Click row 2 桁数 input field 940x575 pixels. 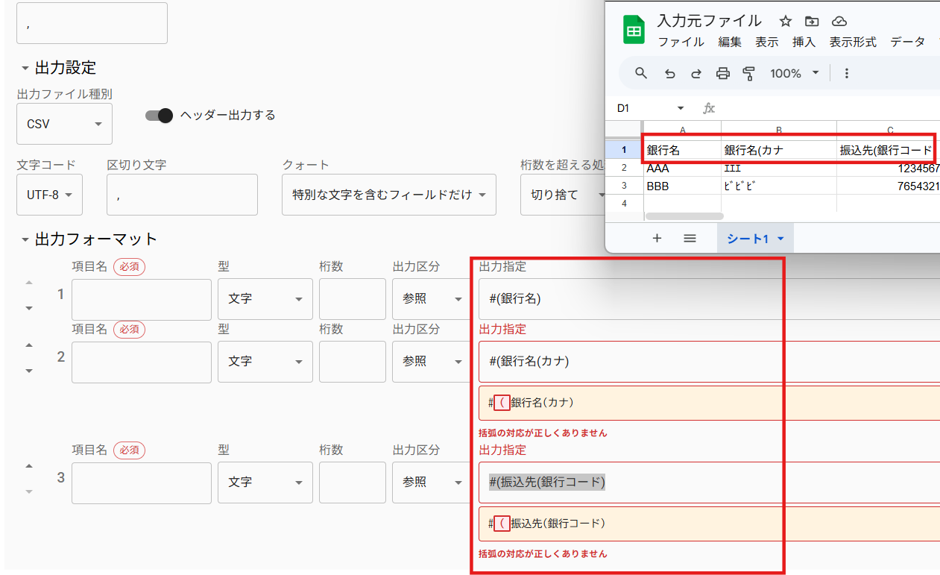(x=353, y=362)
